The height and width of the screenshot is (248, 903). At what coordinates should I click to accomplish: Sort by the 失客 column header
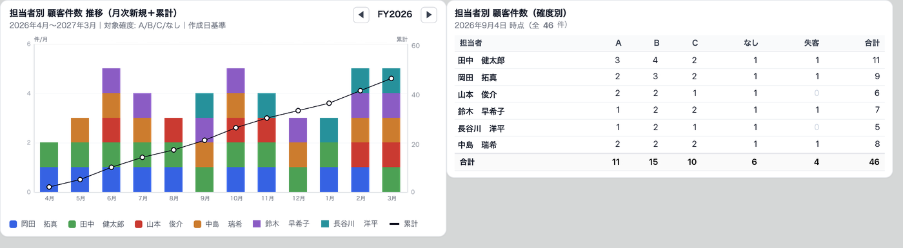click(x=811, y=43)
